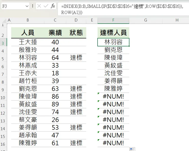Select 陳俊瑋 in column F
The height and width of the screenshot is (151, 189).
(113, 58)
